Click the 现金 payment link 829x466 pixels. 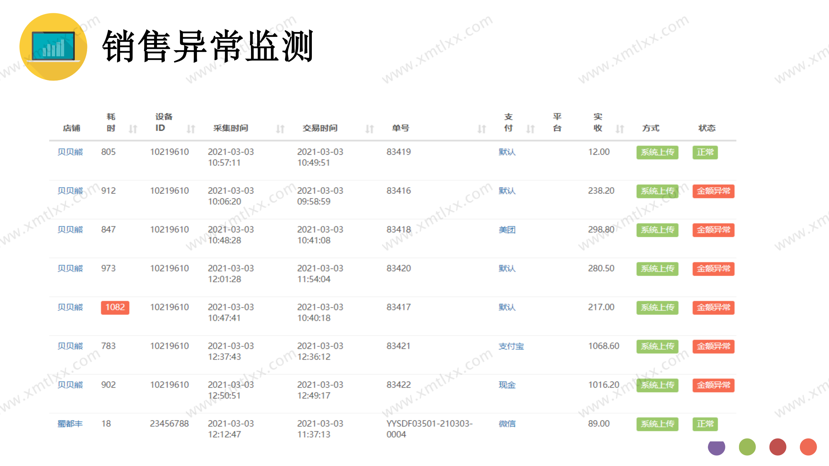click(507, 385)
